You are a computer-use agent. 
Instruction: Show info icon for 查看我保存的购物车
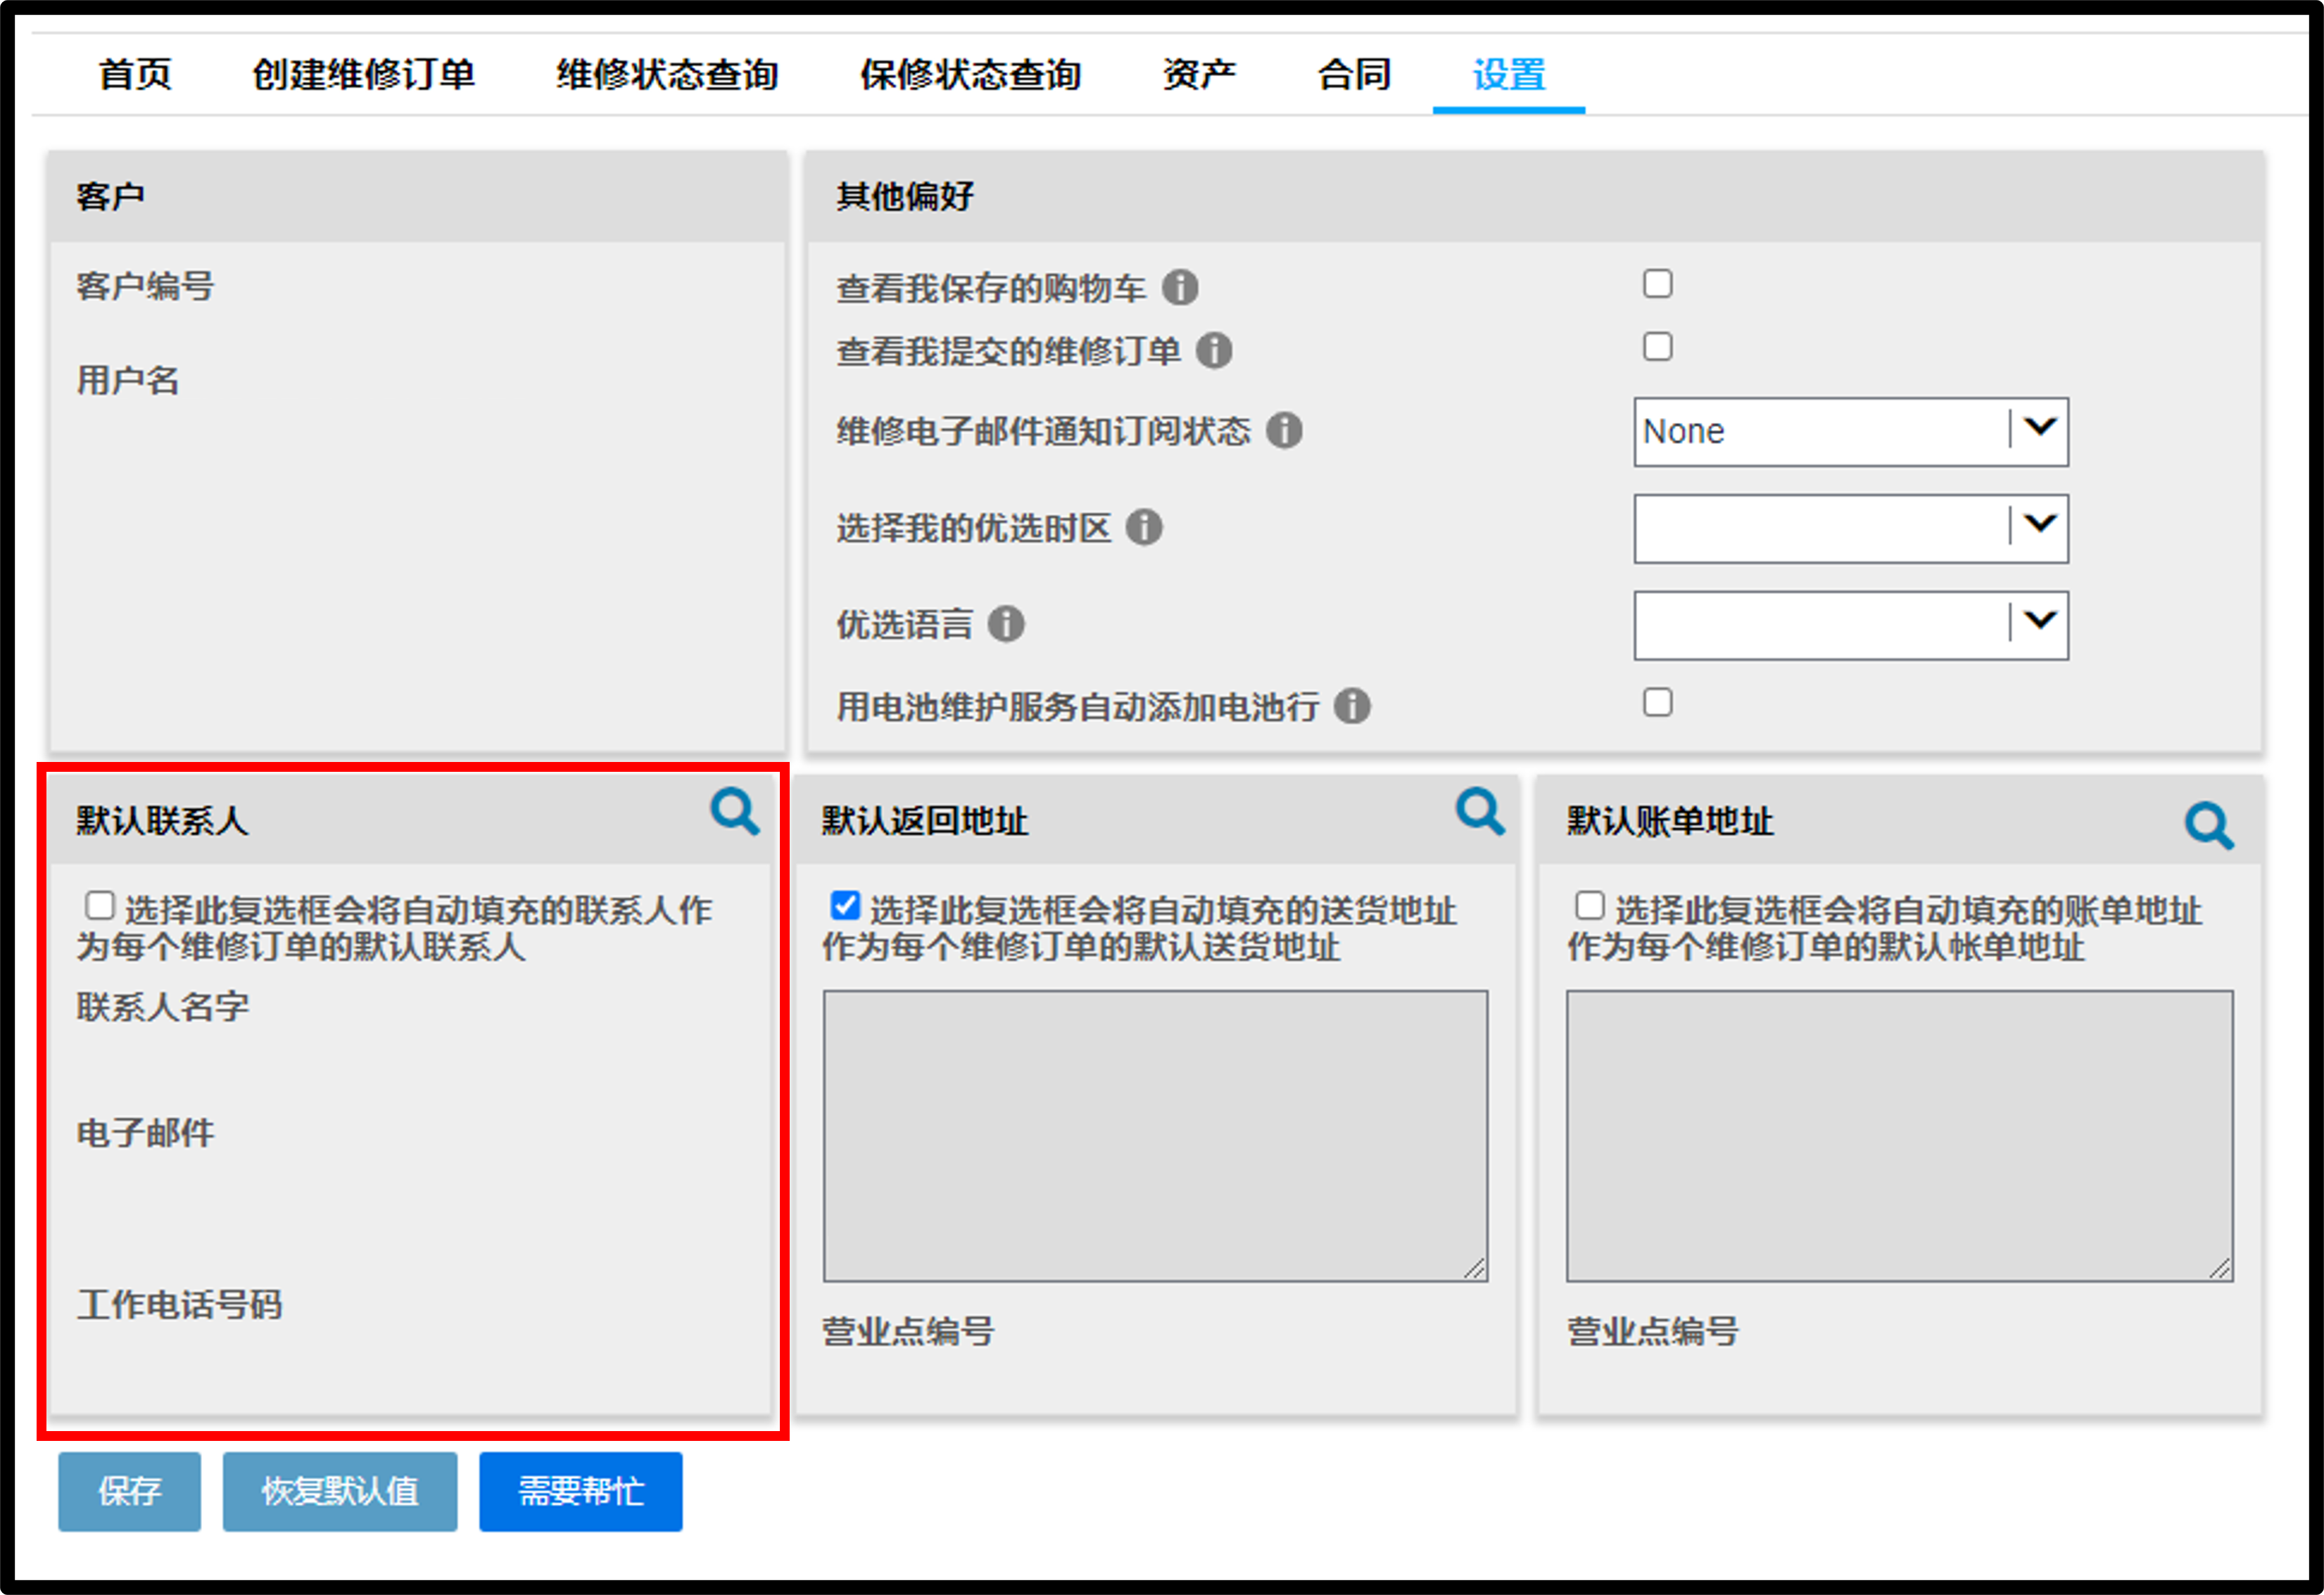pos(1180,288)
